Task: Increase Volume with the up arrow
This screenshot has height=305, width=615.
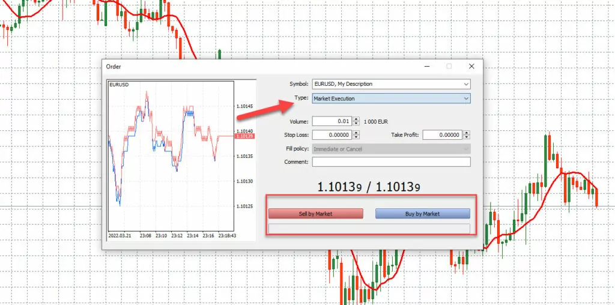Action: point(356,119)
